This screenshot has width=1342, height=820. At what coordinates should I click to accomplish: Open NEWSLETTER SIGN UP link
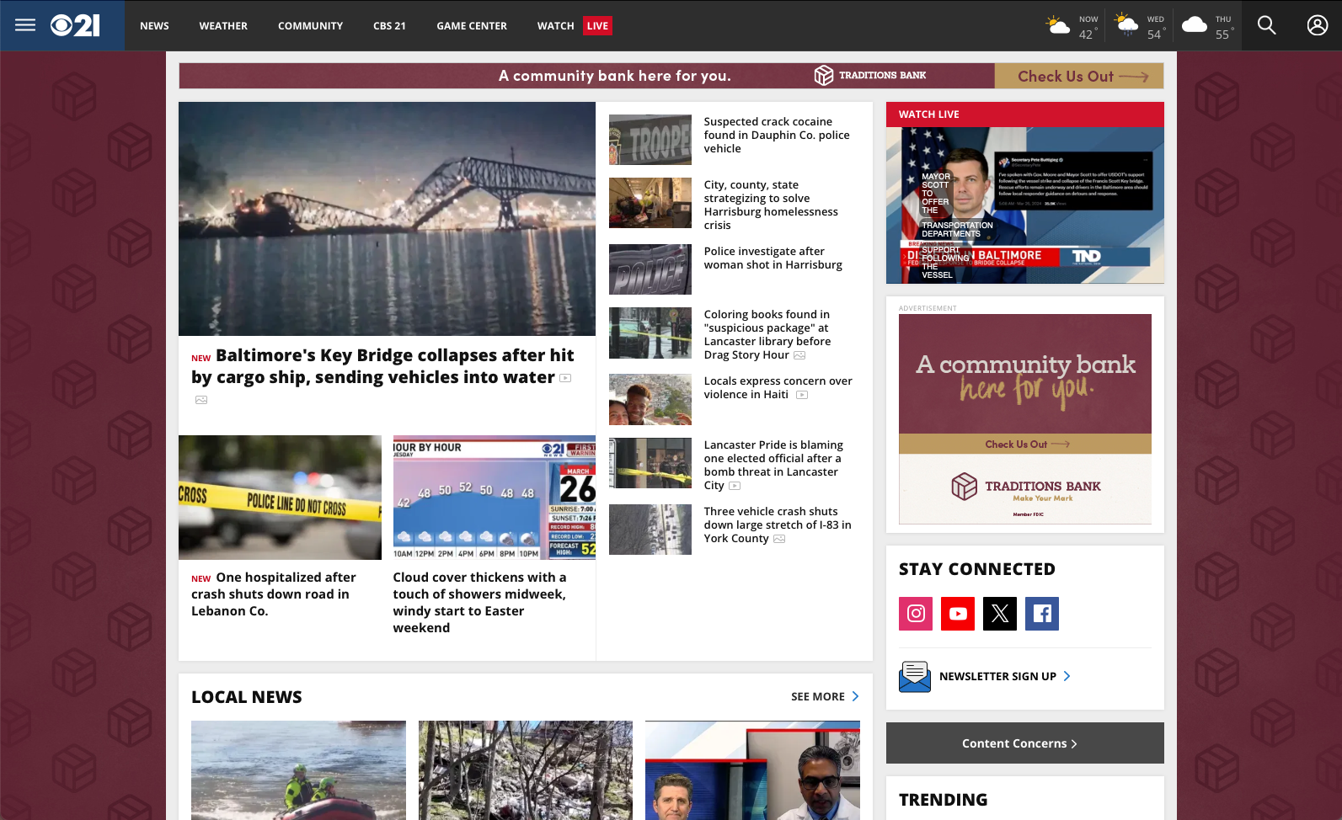(x=997, y=676)
